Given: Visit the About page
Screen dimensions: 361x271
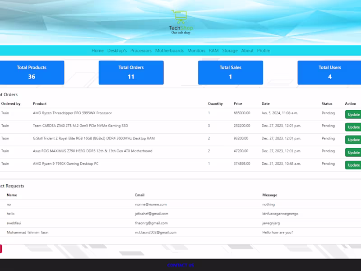Looking at the screenshot, I should (247, 51).
